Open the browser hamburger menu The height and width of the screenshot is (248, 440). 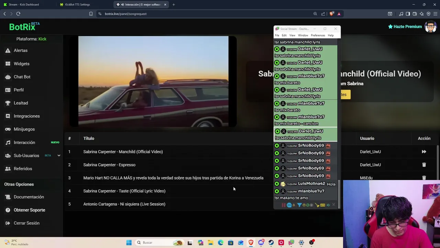click(x=436, y=14)
